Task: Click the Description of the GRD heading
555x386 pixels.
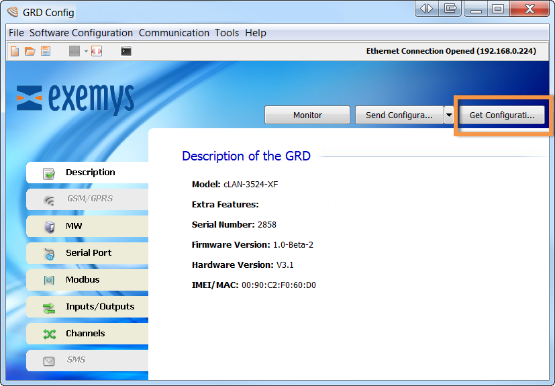Action: coord(246,156)
